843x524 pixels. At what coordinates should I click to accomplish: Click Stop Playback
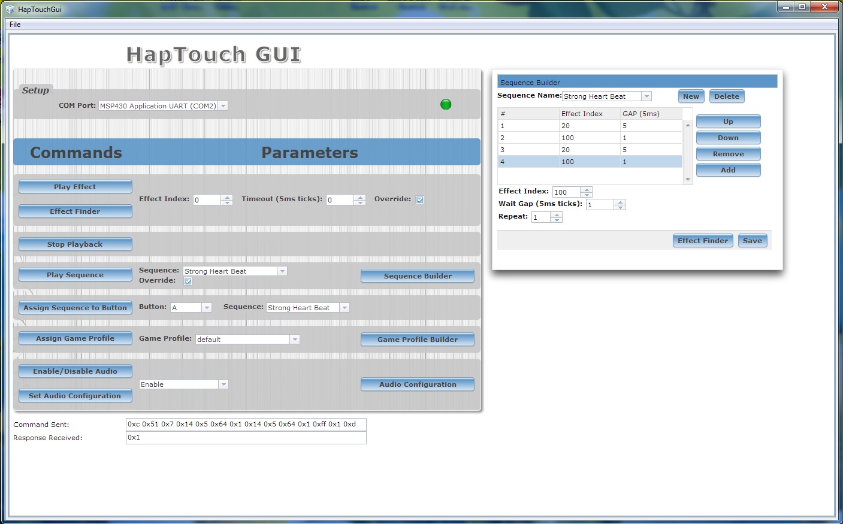point(75,244)
